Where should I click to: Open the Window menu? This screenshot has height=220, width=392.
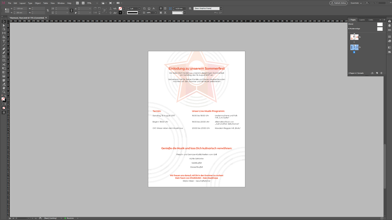(61, 3)
